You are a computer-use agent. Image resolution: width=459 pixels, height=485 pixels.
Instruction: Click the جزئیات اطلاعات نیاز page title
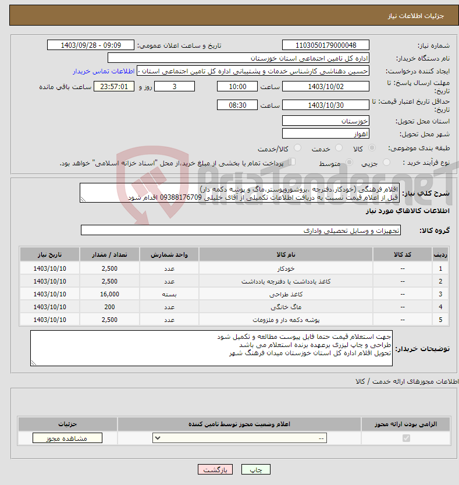pos(416,16)
